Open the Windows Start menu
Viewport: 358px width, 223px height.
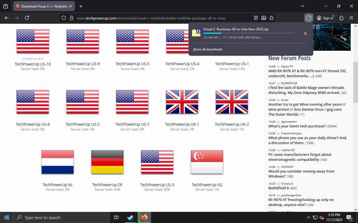pos(7,217)
